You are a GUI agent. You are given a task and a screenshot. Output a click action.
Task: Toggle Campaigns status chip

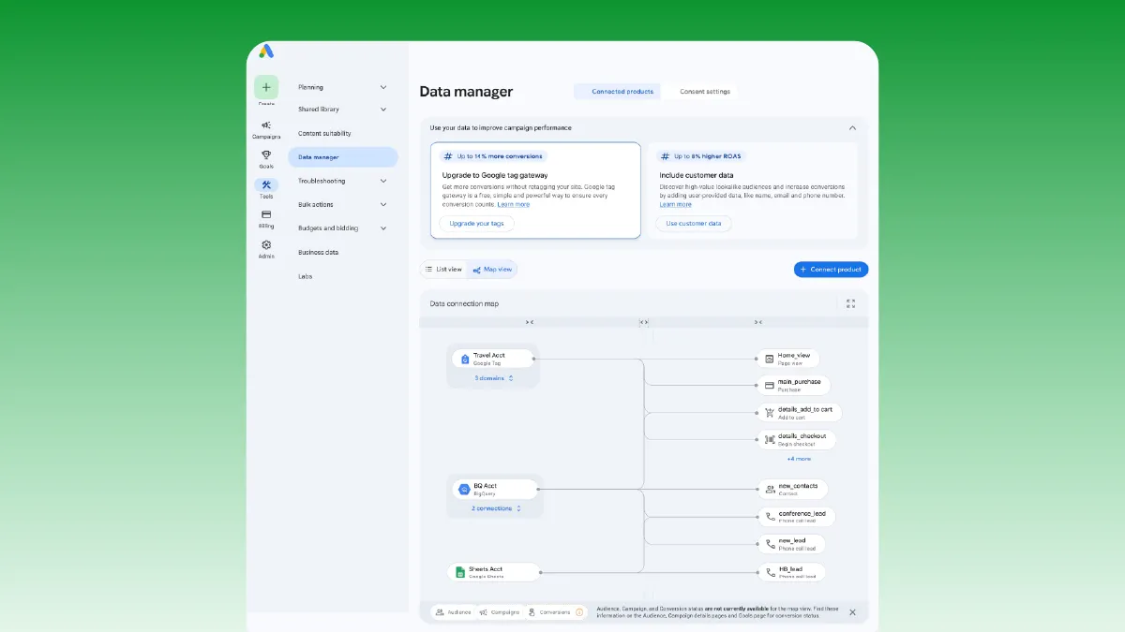(498, 612)
